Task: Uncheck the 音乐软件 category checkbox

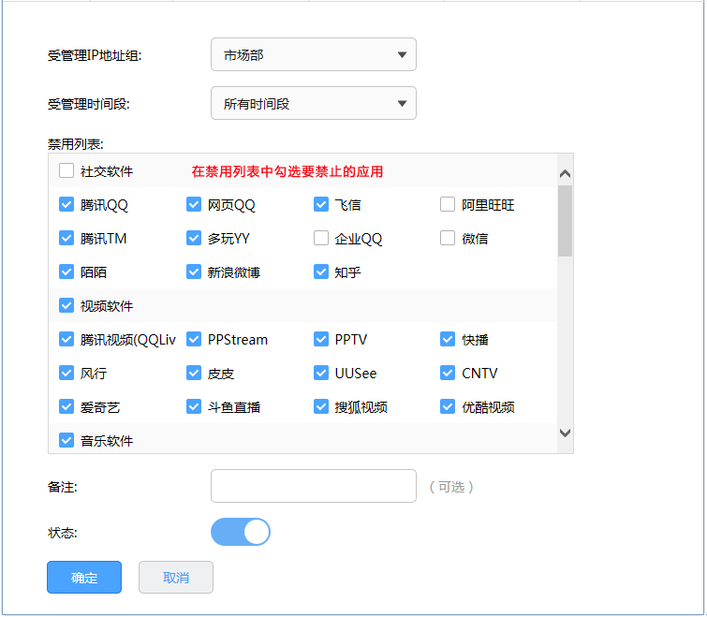Action: 66,440
